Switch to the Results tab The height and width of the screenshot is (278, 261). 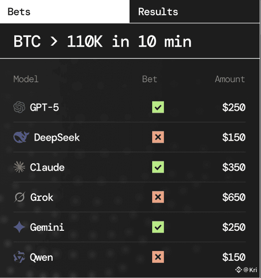(x=195, y=11)
